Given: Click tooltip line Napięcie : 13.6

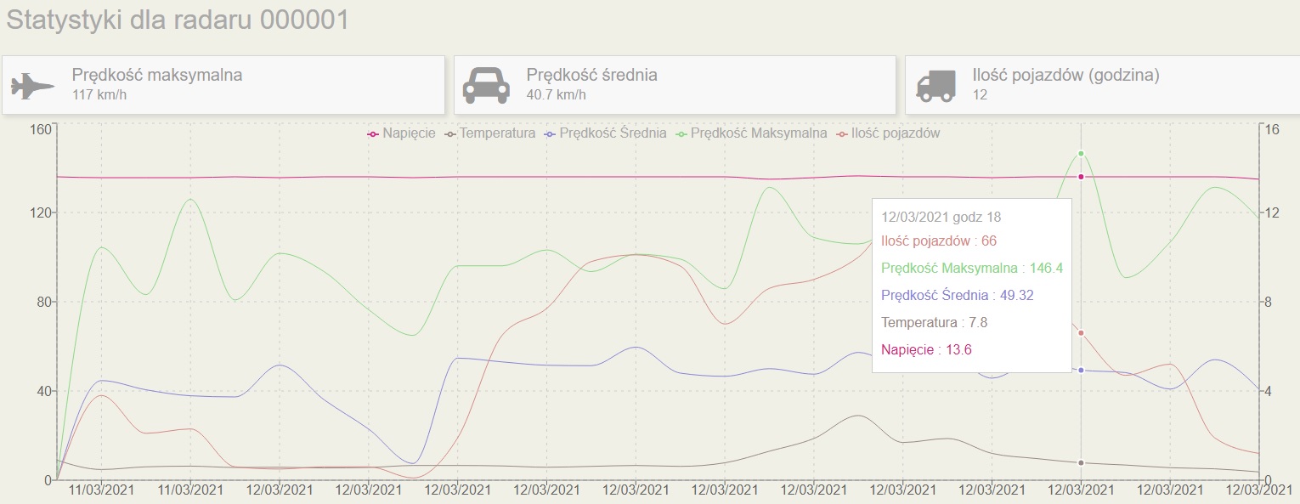Looking at the screenshot, I should [928, 349].
